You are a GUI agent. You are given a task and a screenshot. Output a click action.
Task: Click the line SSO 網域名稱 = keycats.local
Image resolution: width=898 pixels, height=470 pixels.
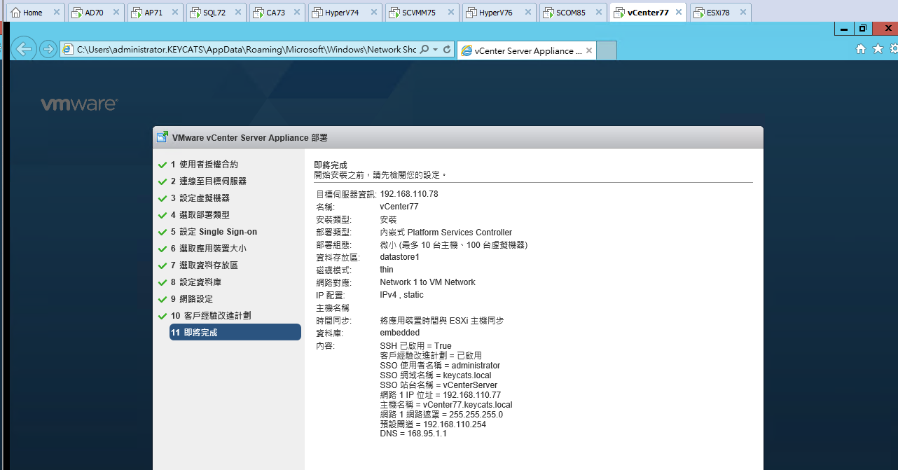coord(436,375)
